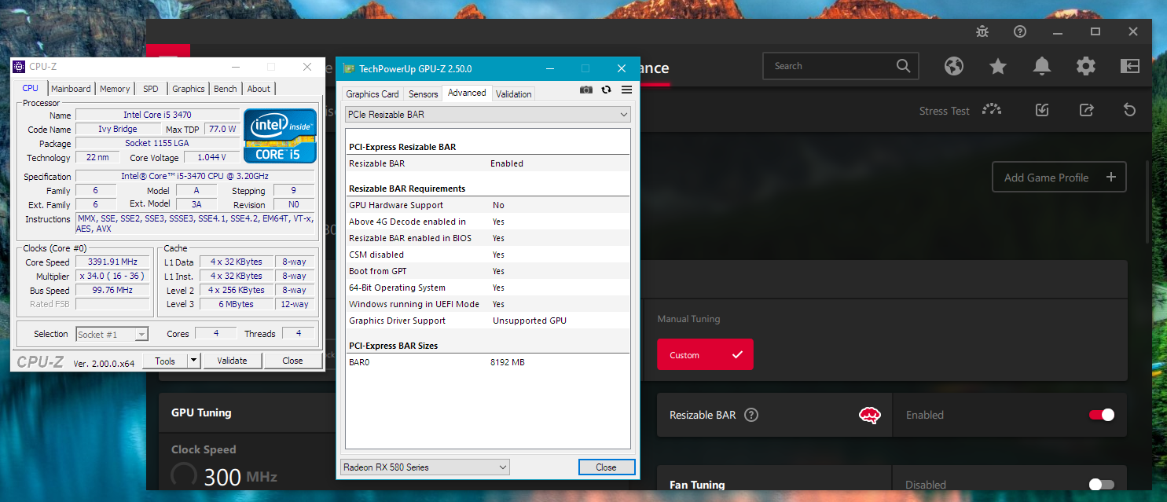1167x502 pixels.
Task: Click the bug report icon in Adrenalin titlebar
Action: [982, 31]
